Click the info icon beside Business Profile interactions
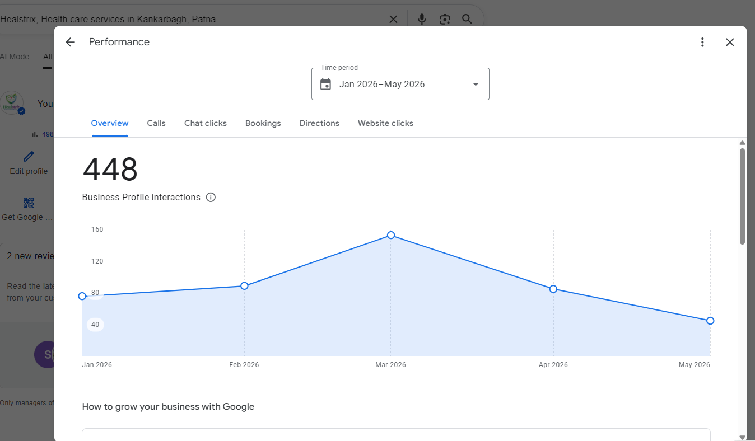Image resolution: width=755 pixels, height=441 pixels. pos(211,197)
